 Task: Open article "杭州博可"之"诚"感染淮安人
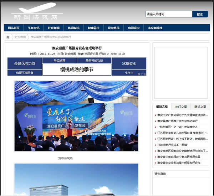178,127
